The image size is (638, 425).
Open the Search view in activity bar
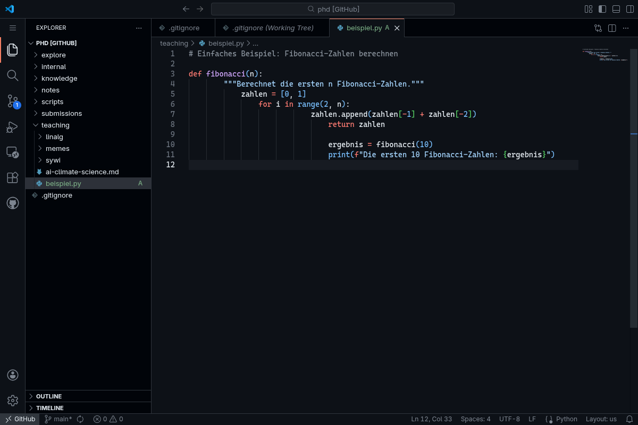(13, 75)
